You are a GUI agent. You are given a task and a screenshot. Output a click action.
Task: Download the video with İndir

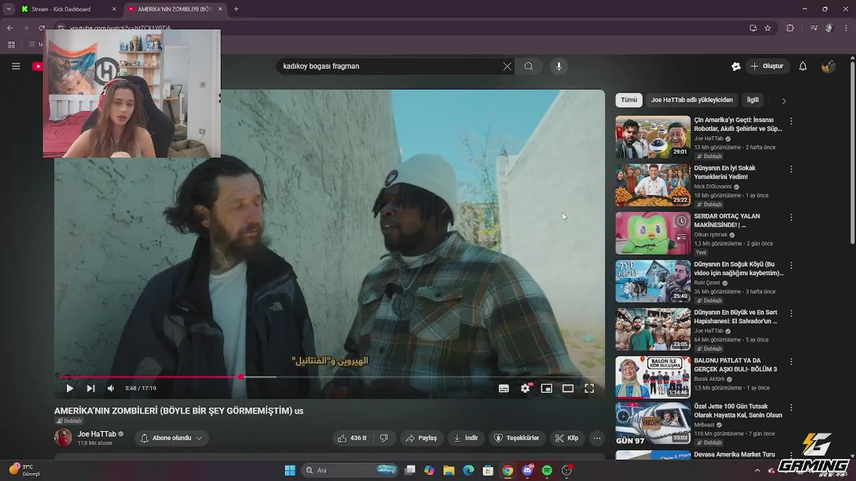click(x=465, y=438)
